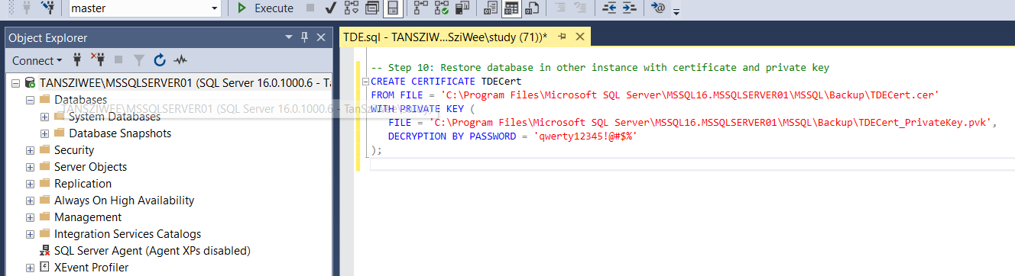The image size is (1015, 276).
Task: Click the Disconnect plug icon
Action: pos(98,59)
